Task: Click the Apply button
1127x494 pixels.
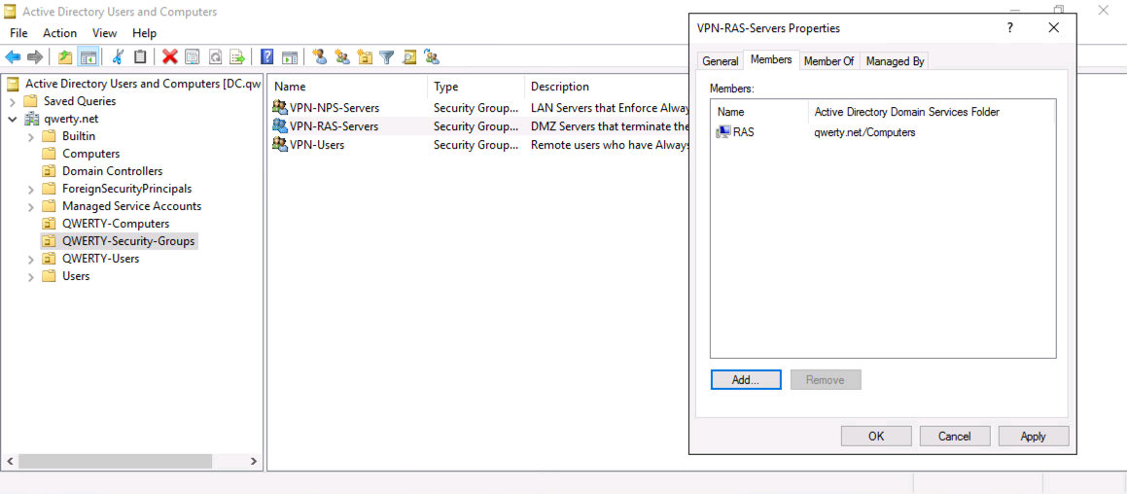Action: tap(1033, 436)
